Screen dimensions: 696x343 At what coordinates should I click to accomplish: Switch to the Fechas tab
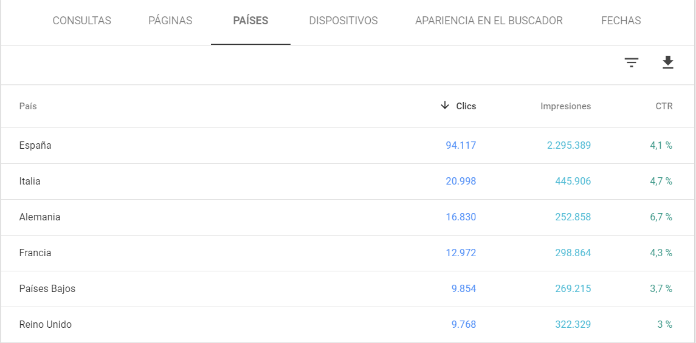coord(621,21)
